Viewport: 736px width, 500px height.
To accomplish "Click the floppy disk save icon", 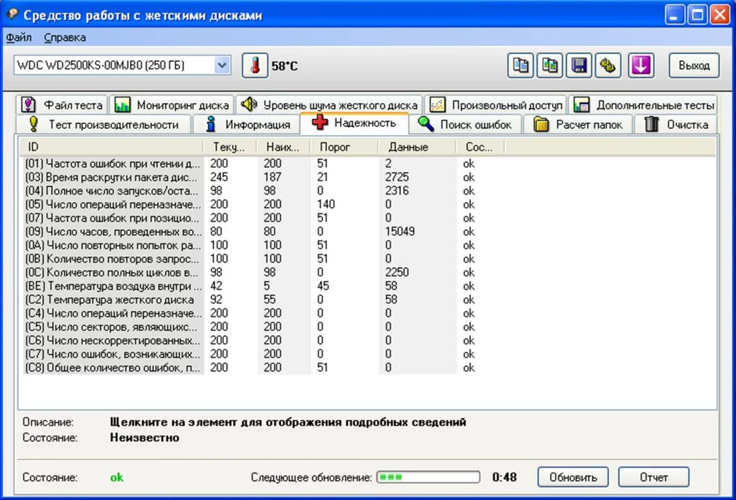I will tap(578, 66).
